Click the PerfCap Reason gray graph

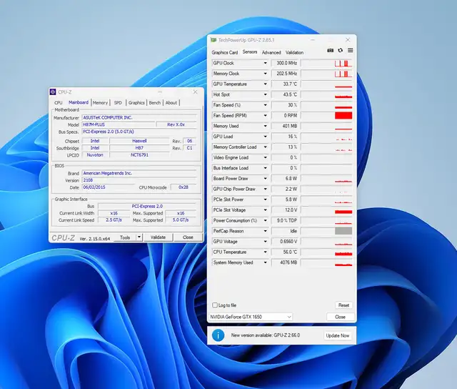[343, 231]
